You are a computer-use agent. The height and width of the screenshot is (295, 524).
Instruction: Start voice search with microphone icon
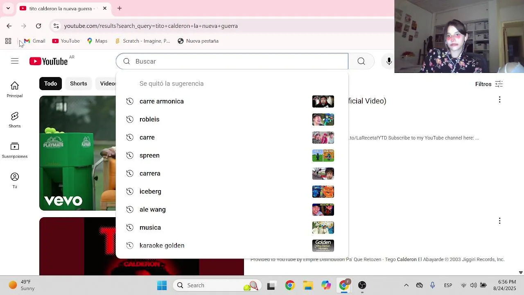(389, 61)
